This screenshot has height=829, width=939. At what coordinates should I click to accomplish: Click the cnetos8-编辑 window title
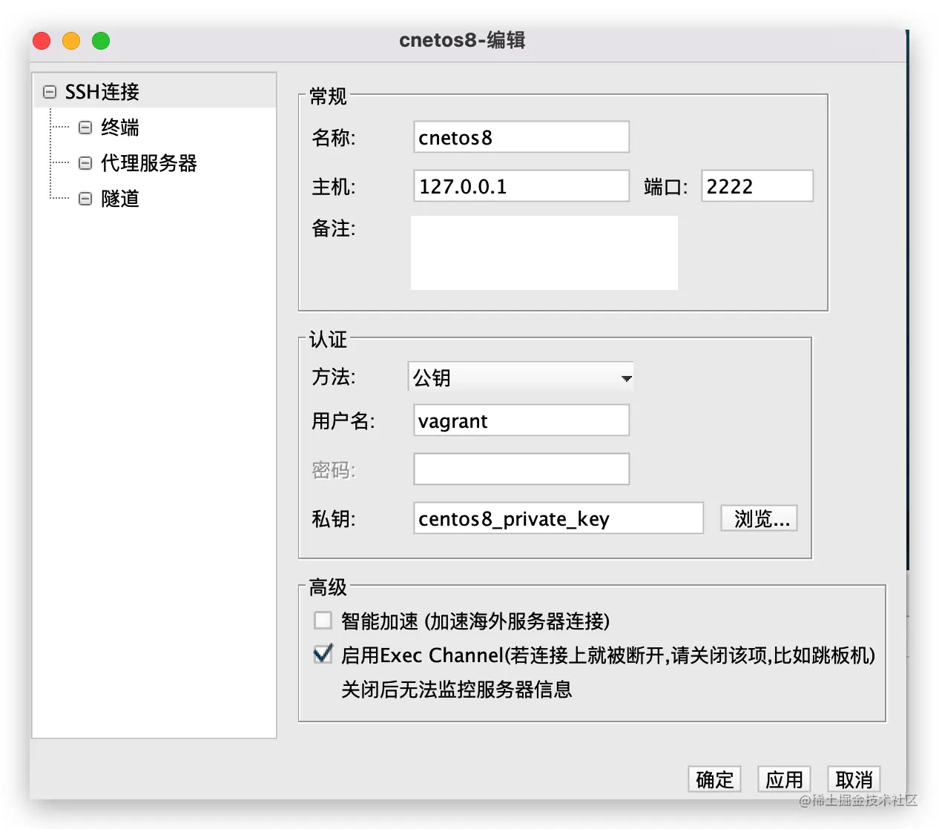point(462,40)
